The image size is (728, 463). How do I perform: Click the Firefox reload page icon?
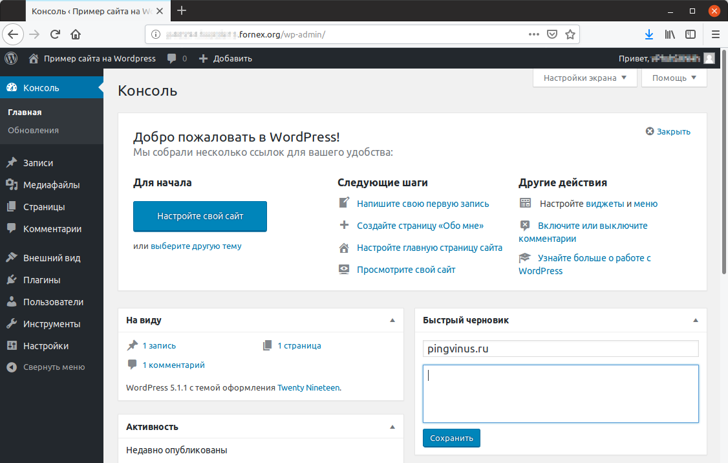click(55, 34)
